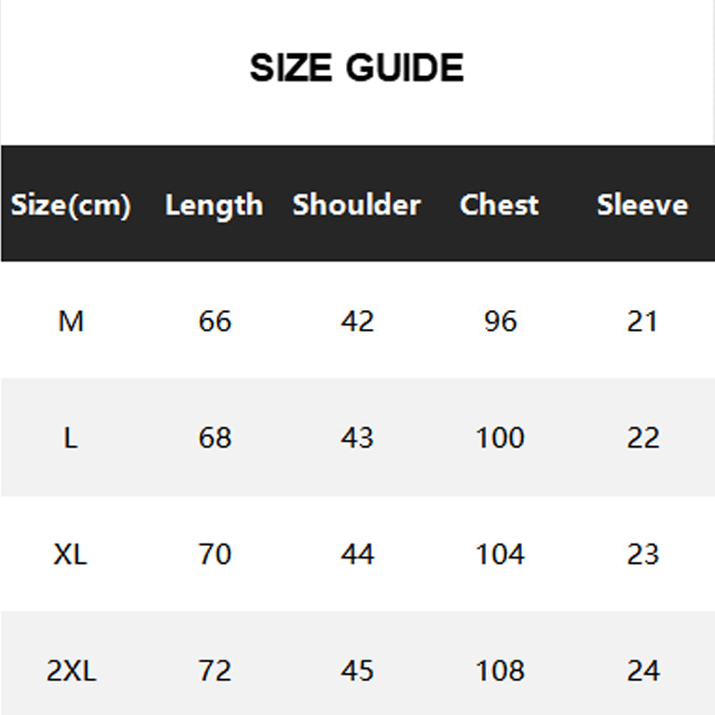Select the L size row label
The image size is (715, 715).
71,438
